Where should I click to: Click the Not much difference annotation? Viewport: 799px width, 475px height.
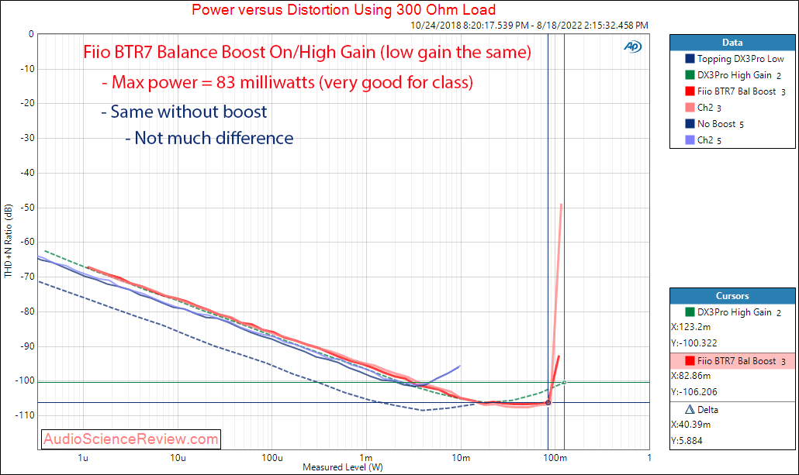209,138
